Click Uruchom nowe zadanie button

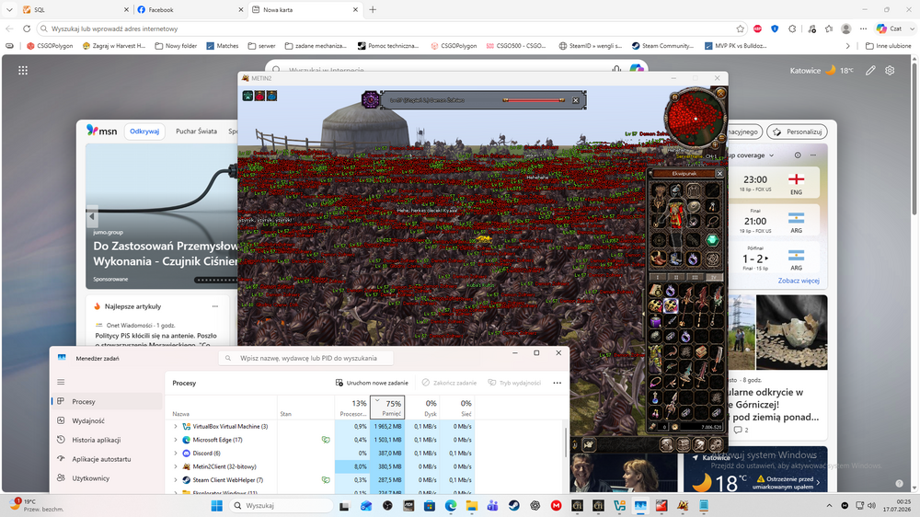coord(372,383)
